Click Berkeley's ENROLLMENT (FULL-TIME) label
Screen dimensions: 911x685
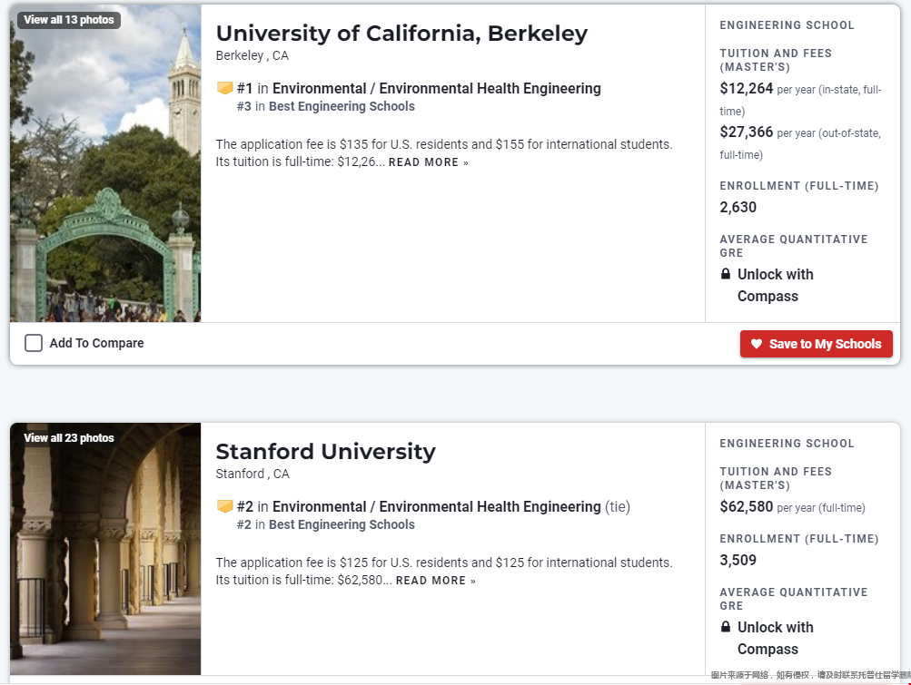(799, 186)
